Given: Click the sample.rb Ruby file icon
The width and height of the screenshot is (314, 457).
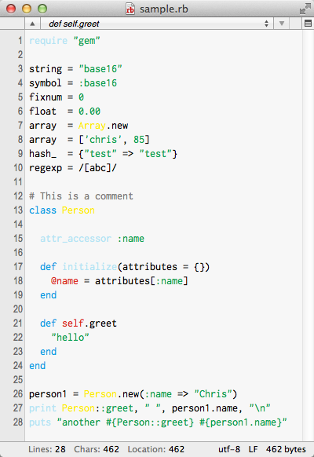Looking at the screenshot, I should [130, 9].
